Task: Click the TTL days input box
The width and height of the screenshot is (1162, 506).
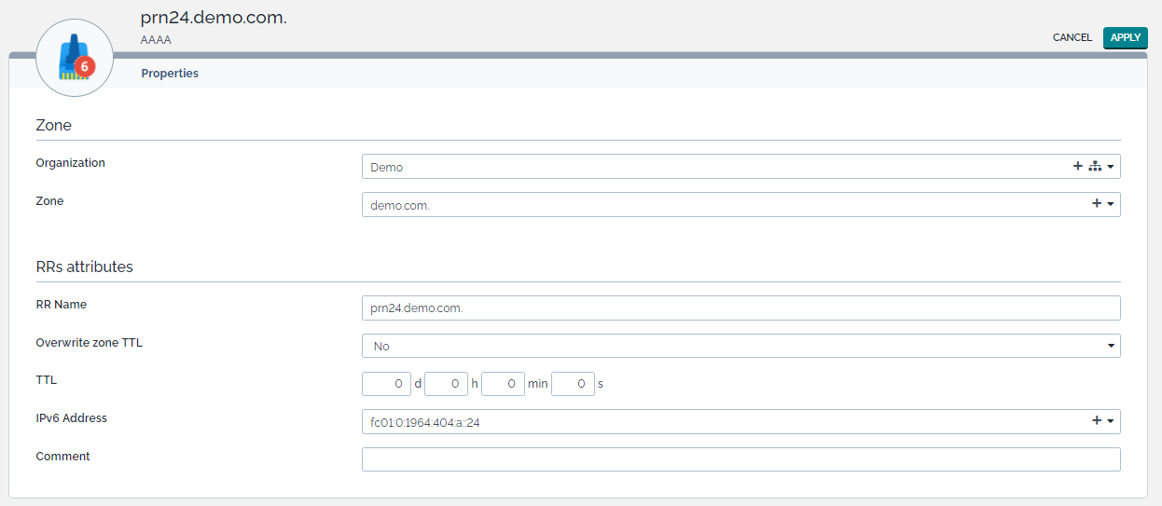Action: [386, 384]
